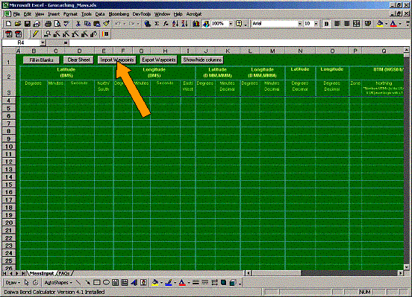Open Print Preview from the toolbar
The height and width of the screenshot is (297, 412).
(57, 24)
